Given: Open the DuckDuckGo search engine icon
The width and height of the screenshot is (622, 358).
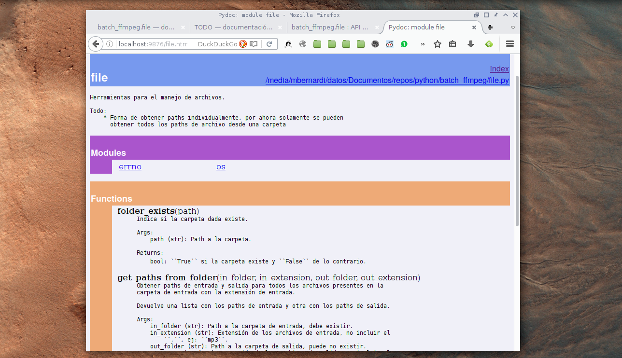Looking at the screenshot, I should tap(243, 44).
